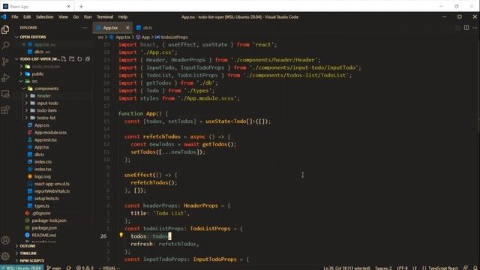Change indentation via Spaces: 2

point(383,268)
